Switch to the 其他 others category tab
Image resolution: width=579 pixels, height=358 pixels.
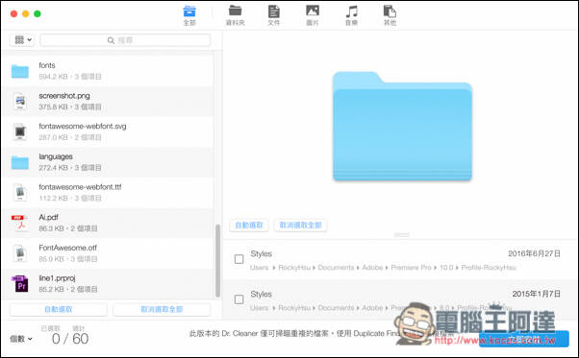point(390,15)
